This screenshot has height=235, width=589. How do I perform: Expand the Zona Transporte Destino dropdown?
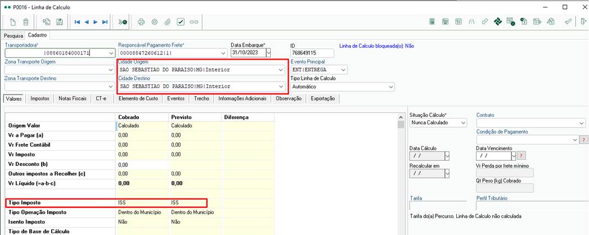[110, 87]
